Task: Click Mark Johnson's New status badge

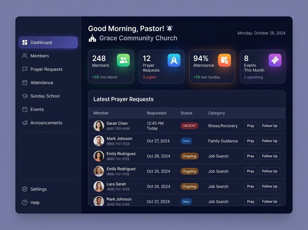Action: tap(186, 141)
